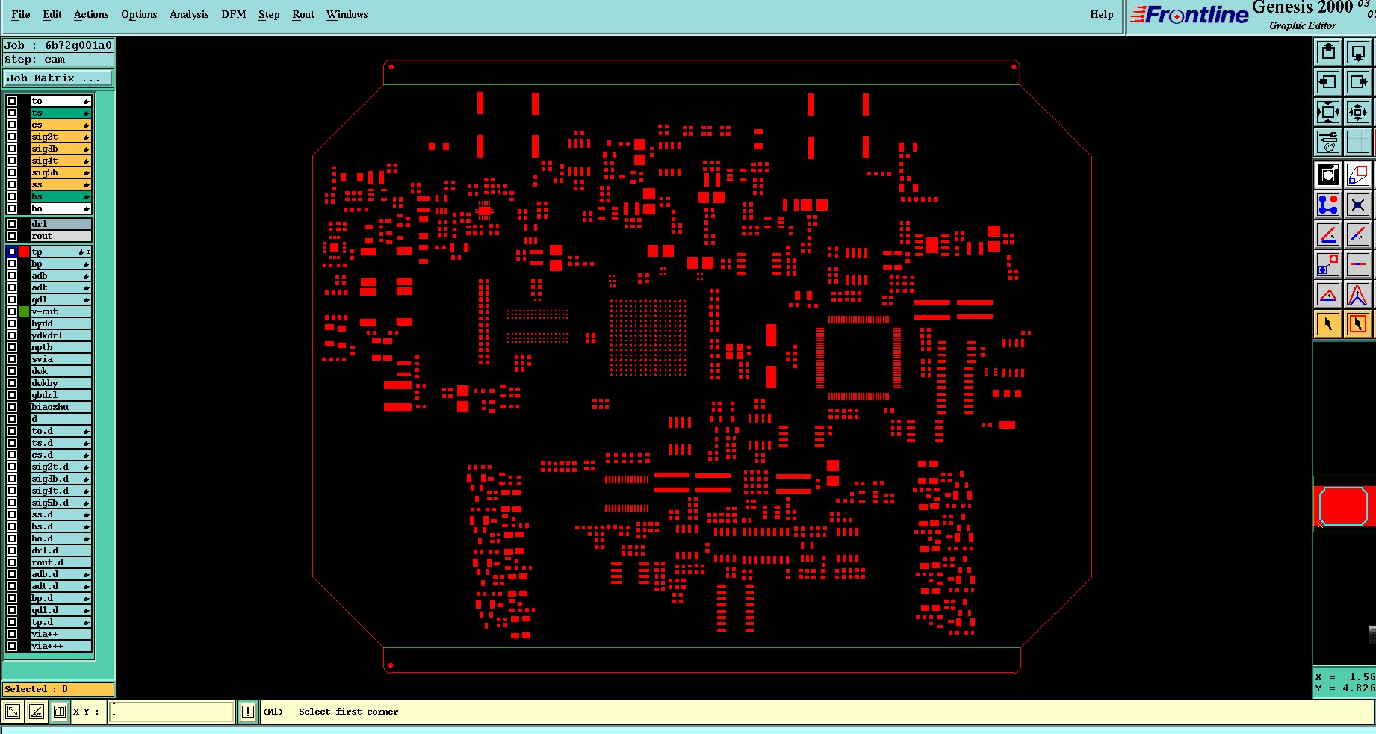Click the red board overview thumbnail
Viewport: 1376px width, 734px height.
[1344, 506]
